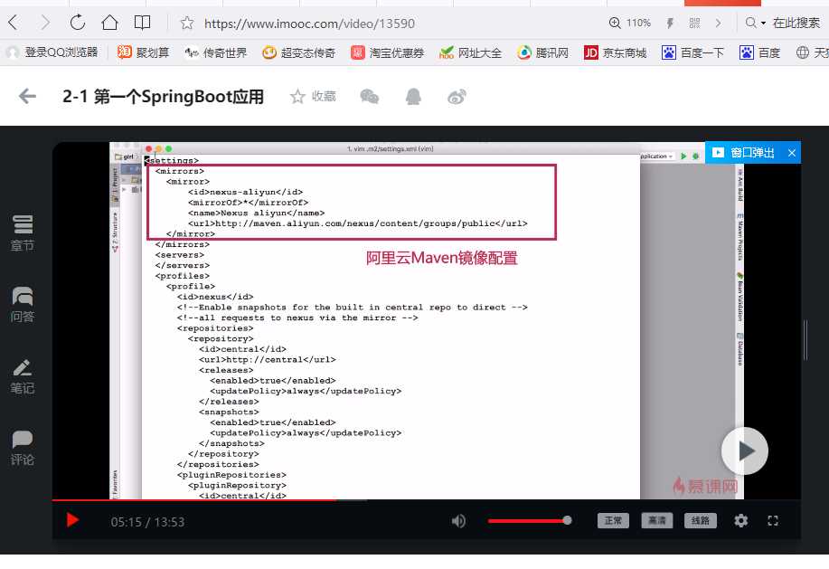Viewport: 829px width, 569px height.
Task: Click the lightning speed mode icon
Action: point(670,23)
